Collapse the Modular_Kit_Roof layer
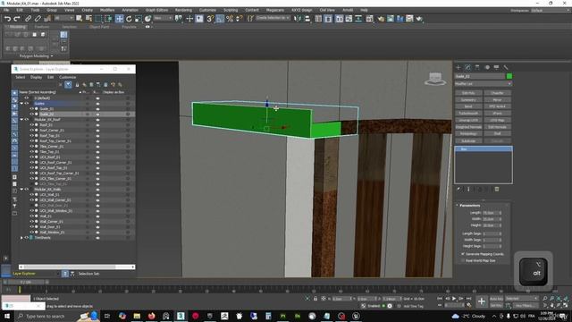Image resolution: width=572 pixels, height=322 pixels. (x=21, y=119)
